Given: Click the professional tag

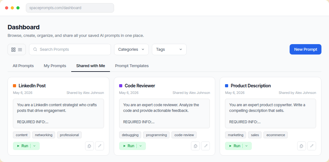Looking at the screenshot, I should (69, 135).
